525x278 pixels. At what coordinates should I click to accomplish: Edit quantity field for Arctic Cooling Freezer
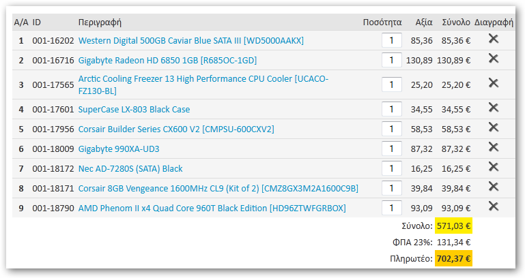[391, 84]
